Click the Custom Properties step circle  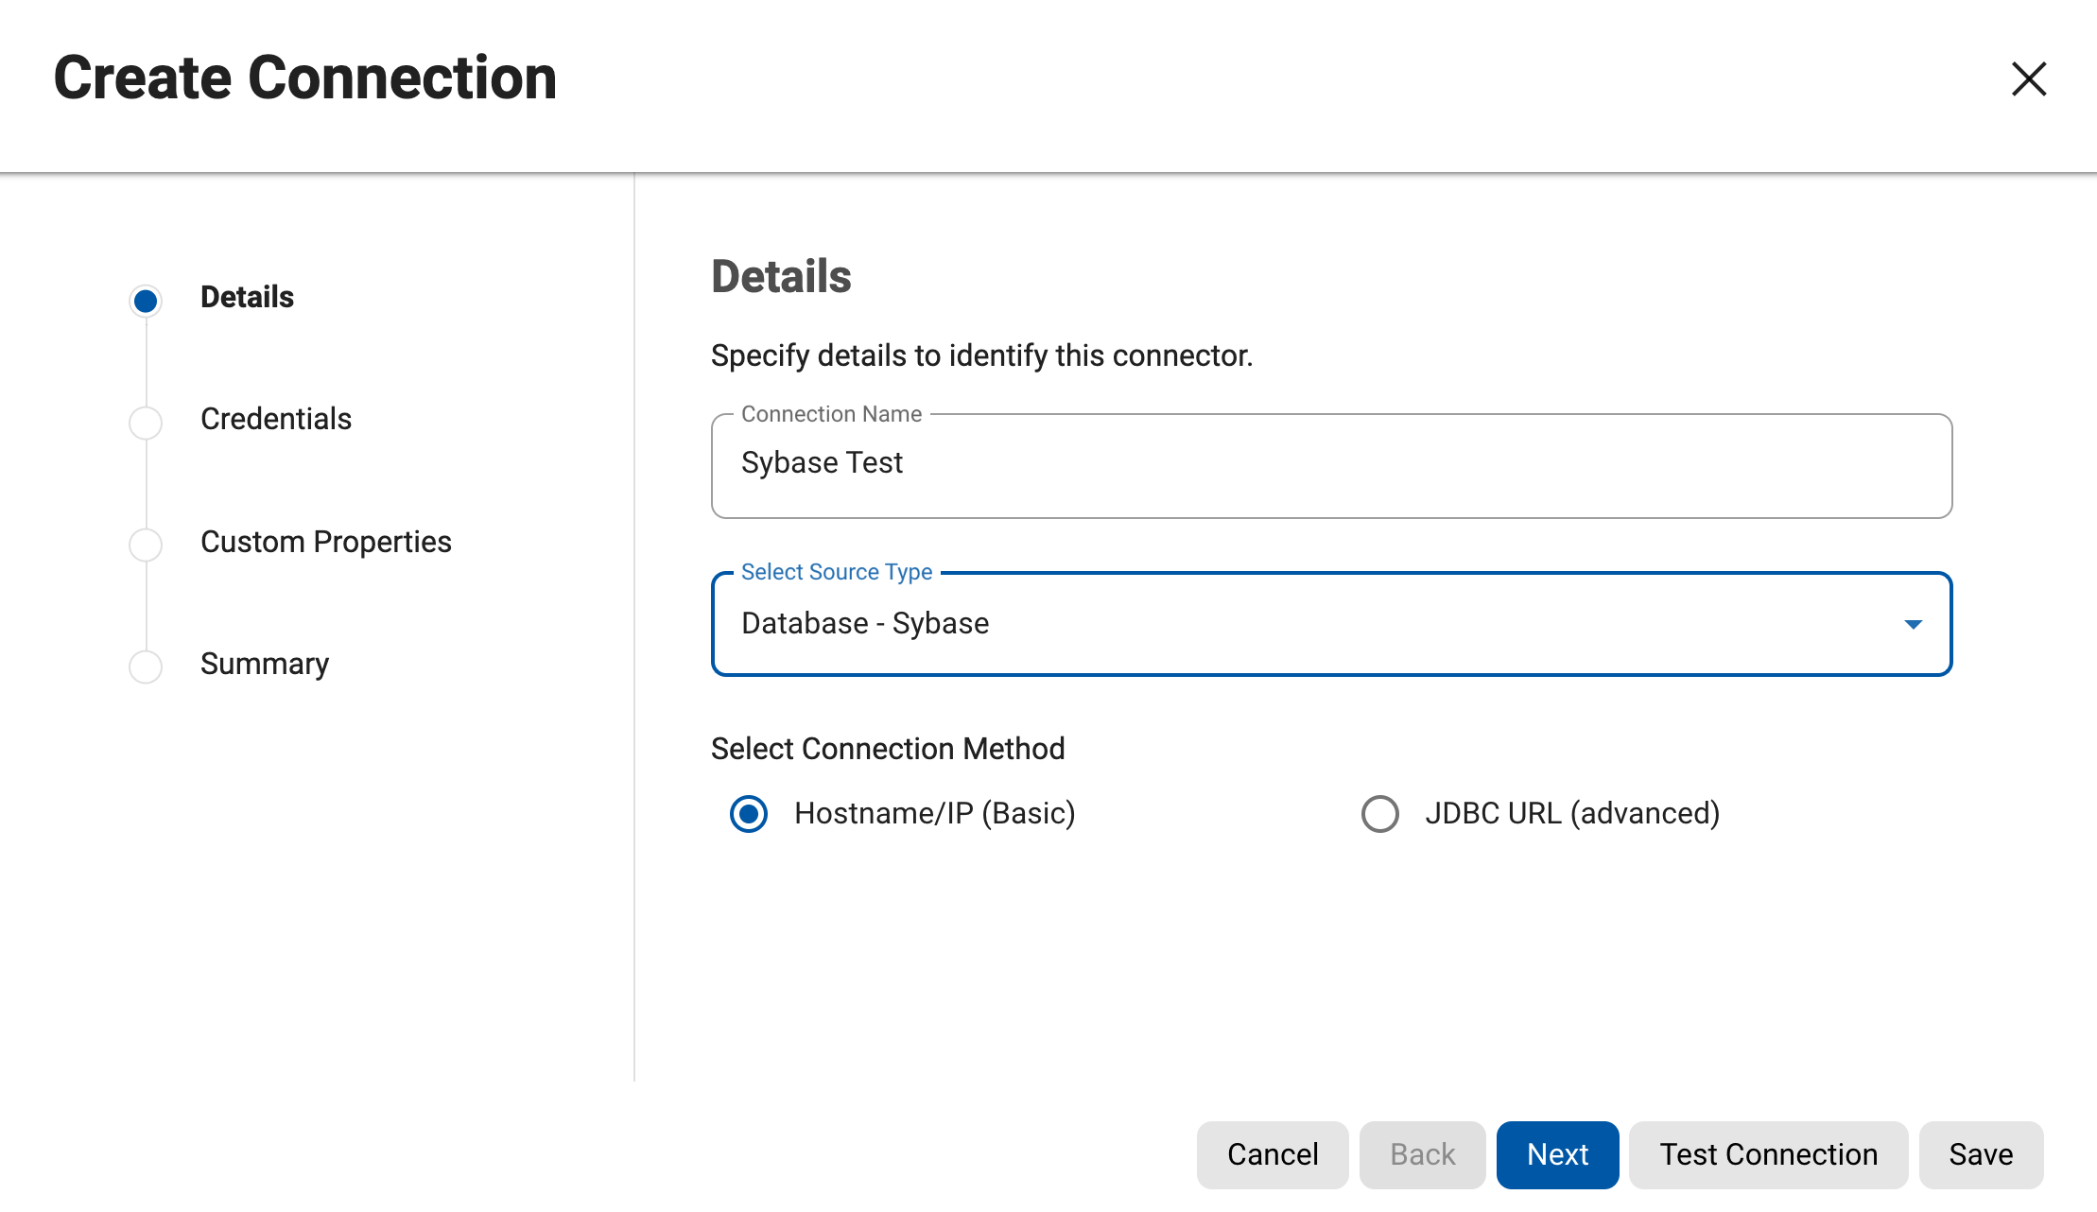pos(146,545)
